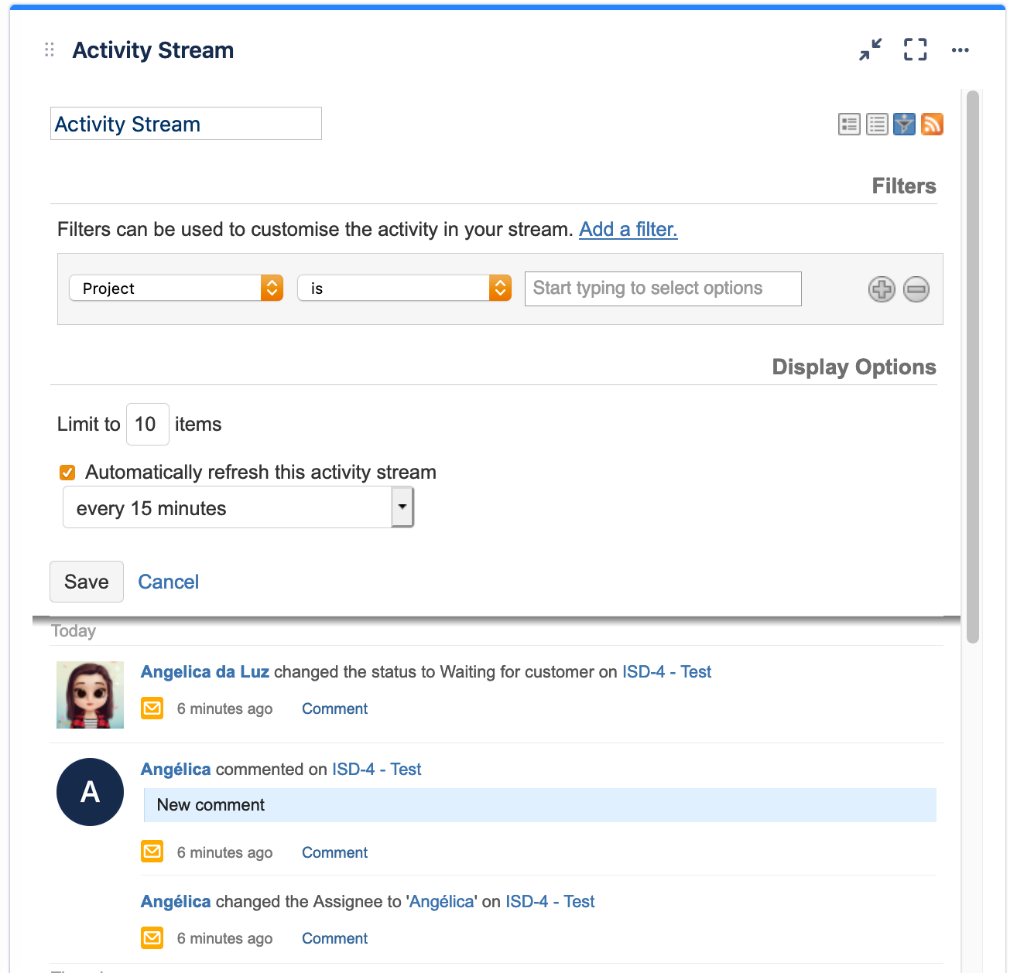Open the gadget ellipsis options menu
Viewport: 1017px width, 973px height.
(960, 50)
